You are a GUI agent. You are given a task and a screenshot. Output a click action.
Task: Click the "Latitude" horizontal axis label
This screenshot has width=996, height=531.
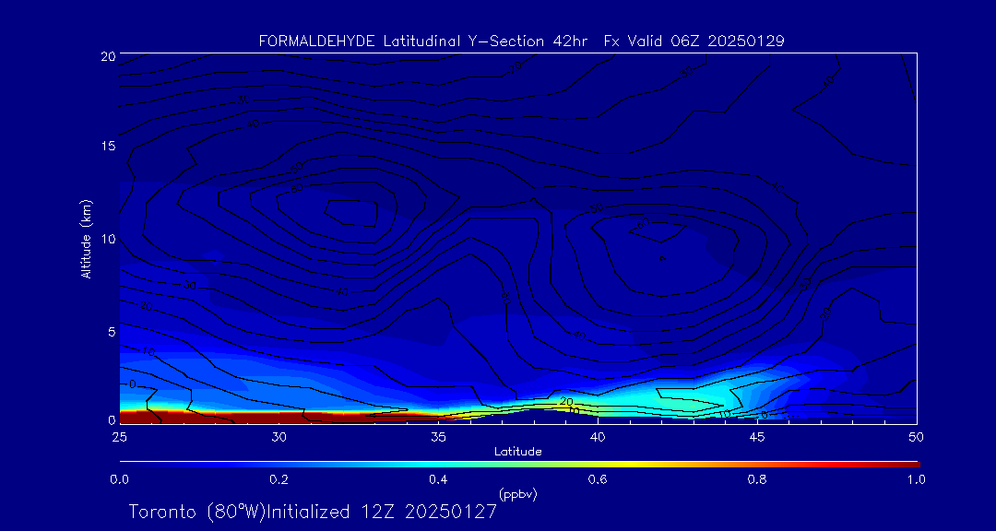tap(518, 452)
